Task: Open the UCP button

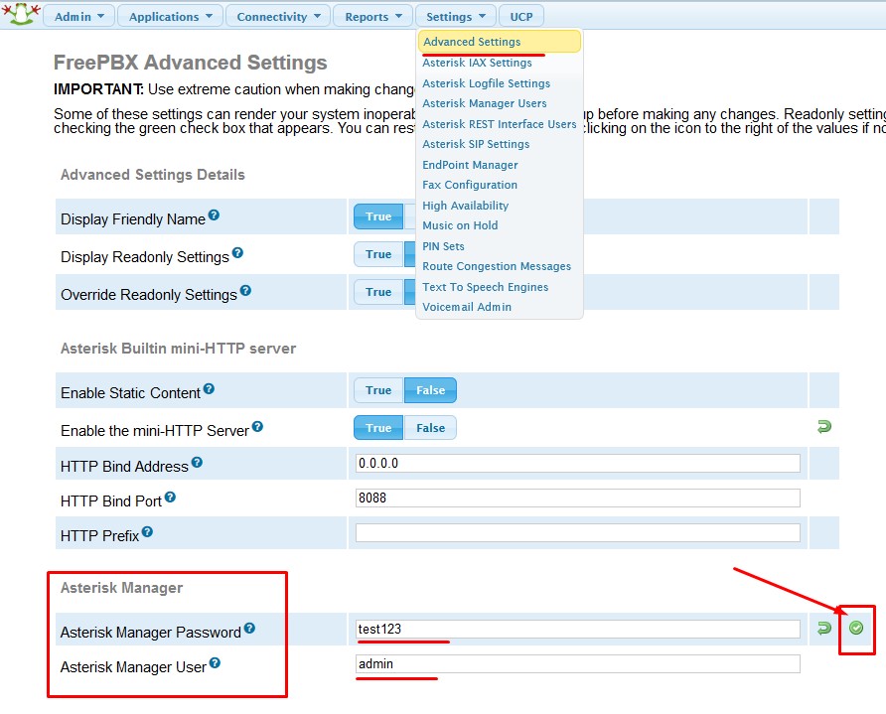Action: tap(521, 17)
